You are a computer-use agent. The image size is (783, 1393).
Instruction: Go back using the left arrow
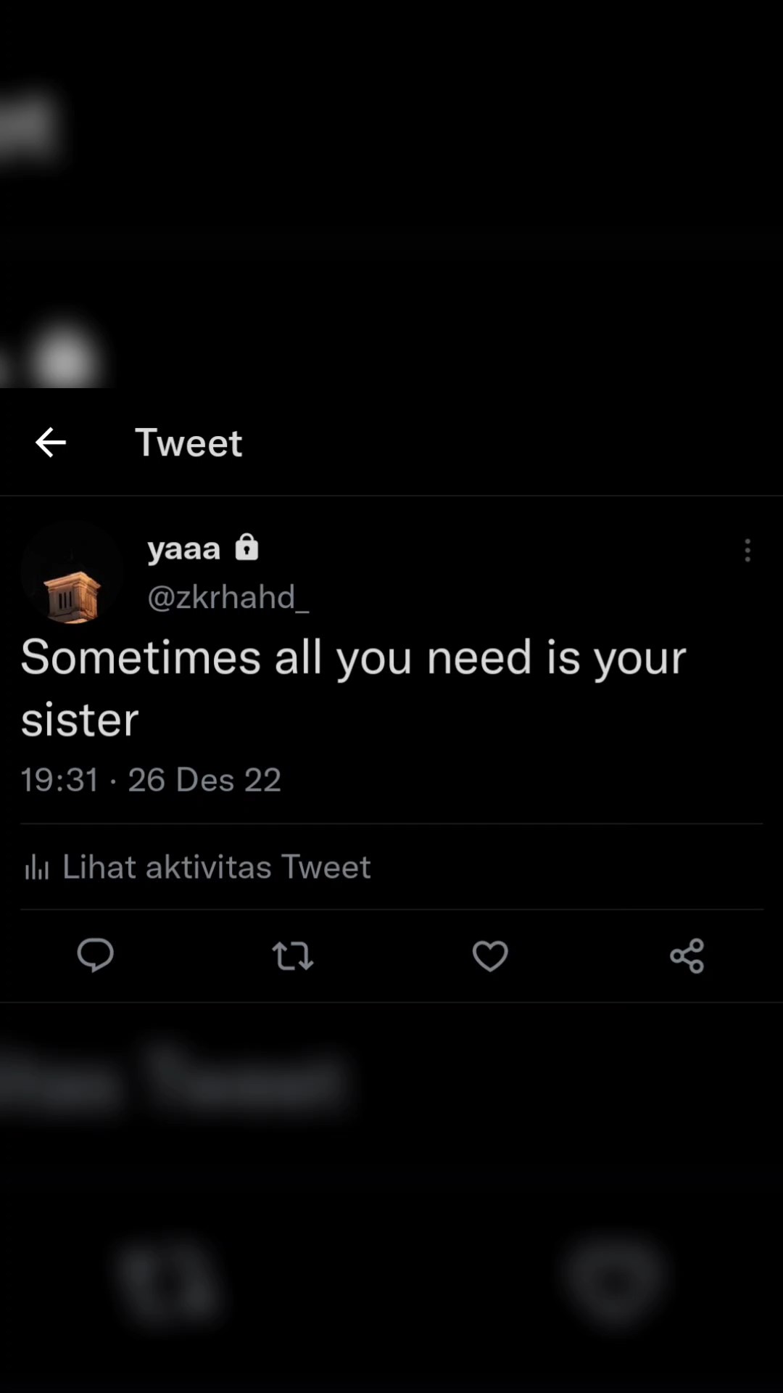(51, 443)
